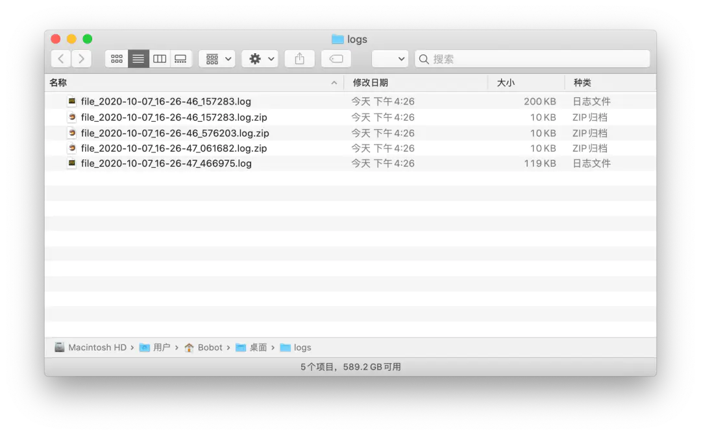Switch to icon grid view

pos(117,59)
